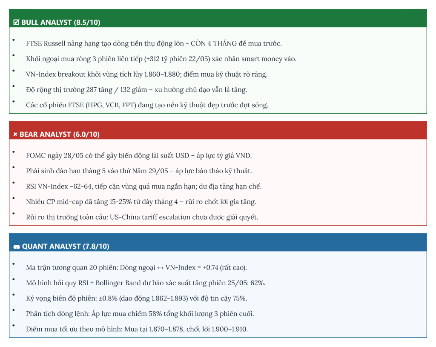Click the Ma trận tương quan bullet line

(137, 267)
